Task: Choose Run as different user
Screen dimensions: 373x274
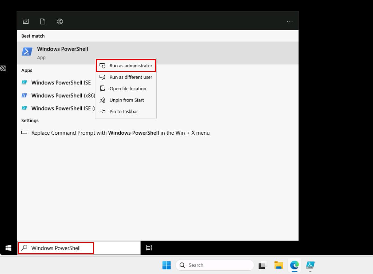Action: [126, 77]
